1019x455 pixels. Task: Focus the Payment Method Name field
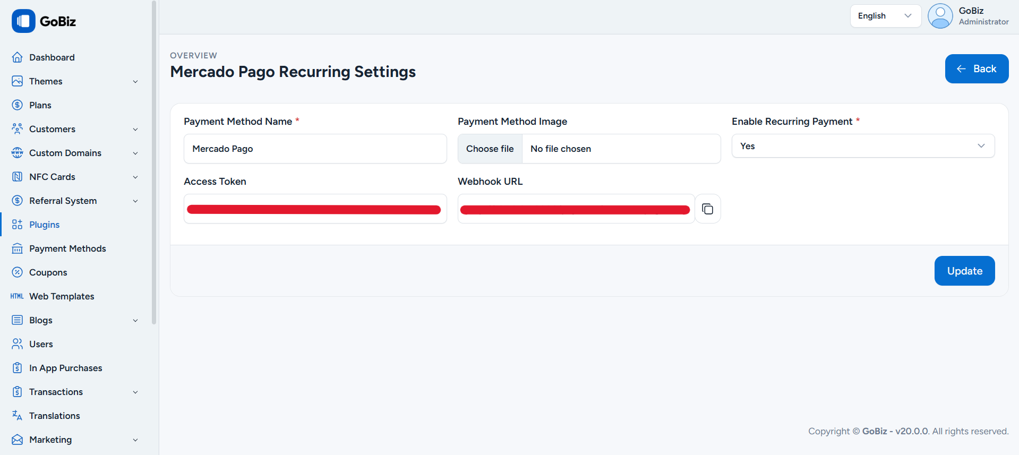click(315, 149)
